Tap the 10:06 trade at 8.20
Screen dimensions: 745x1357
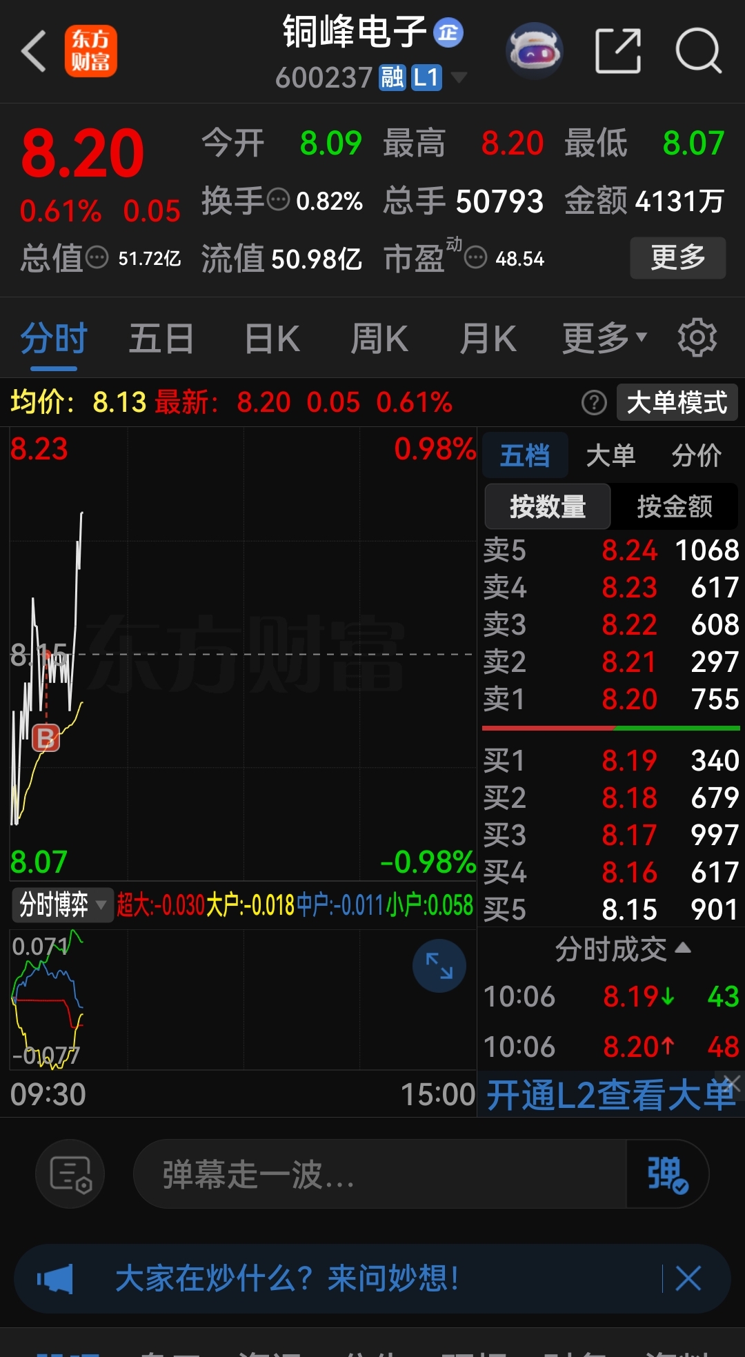click(611, 1047)
